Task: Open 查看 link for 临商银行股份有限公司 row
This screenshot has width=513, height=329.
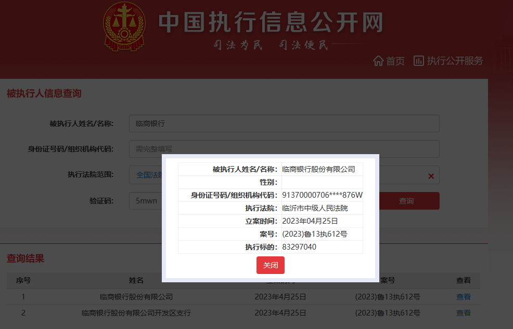Action: [x=463, y=297]
